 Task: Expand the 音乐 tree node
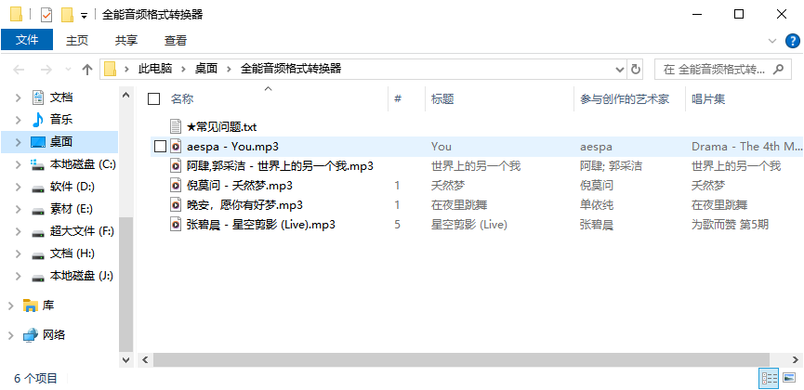point(19,120)
